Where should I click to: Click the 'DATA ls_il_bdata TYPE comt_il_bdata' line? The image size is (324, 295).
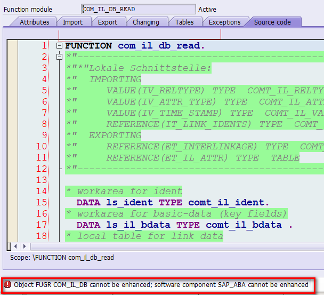(x=184, y=225)
